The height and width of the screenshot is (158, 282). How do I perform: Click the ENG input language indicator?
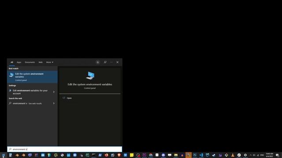coord(262,155)
